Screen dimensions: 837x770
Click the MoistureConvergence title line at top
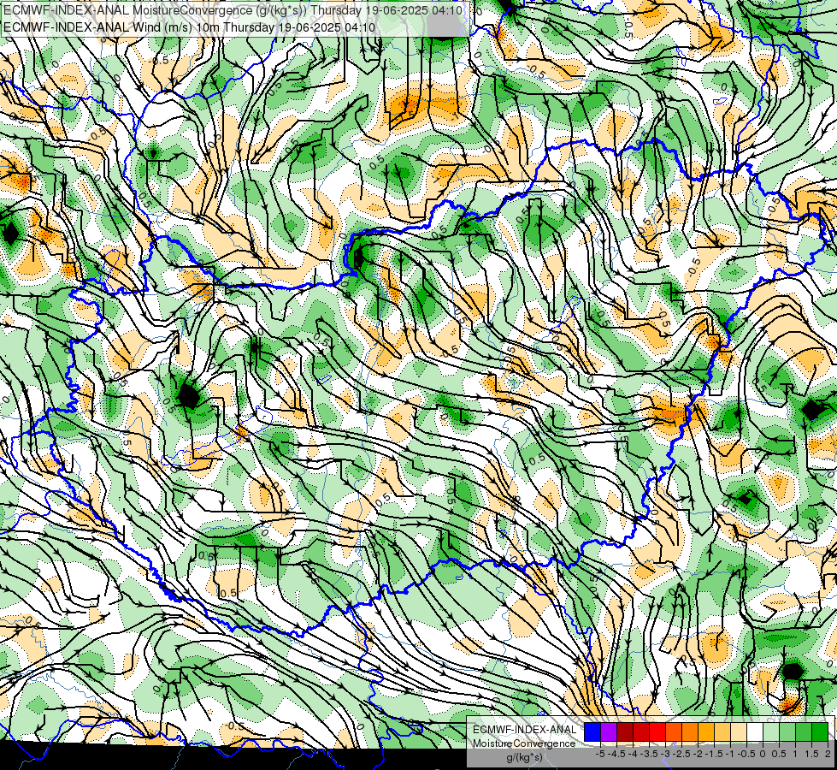(233, 10)
